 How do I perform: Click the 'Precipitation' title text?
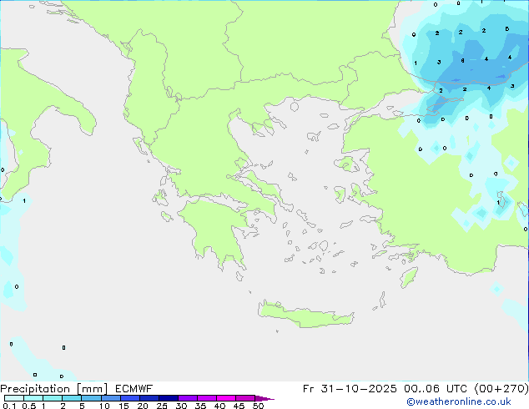[x=35, y=389]
